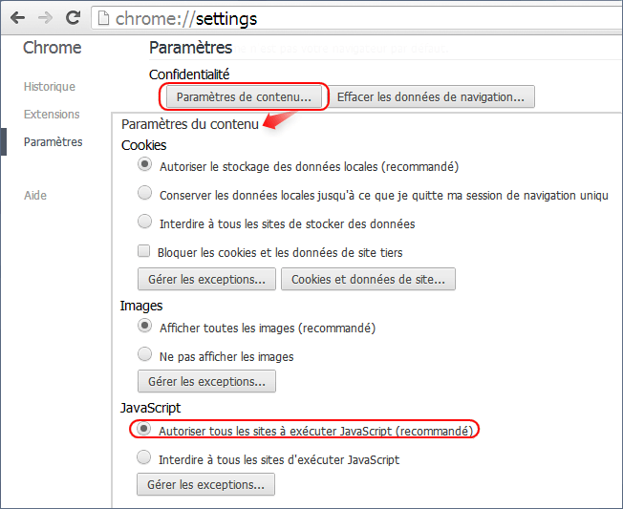Screen dimensions: 623x509
Task: Click the Chrome heading in sidebar
Action: tap(52, 48)
